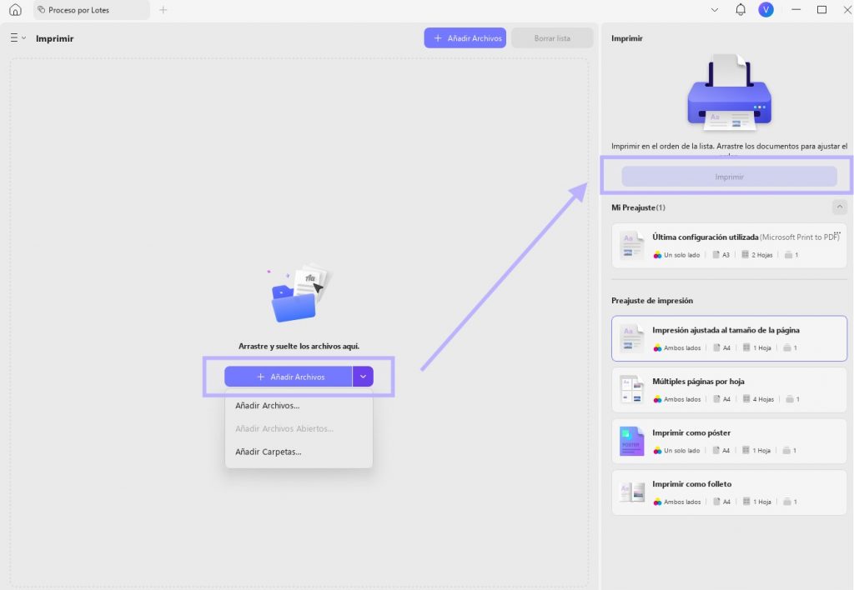Open notifications bell icon
Viewport: 854px width, 590px height.
pos(741,10)
